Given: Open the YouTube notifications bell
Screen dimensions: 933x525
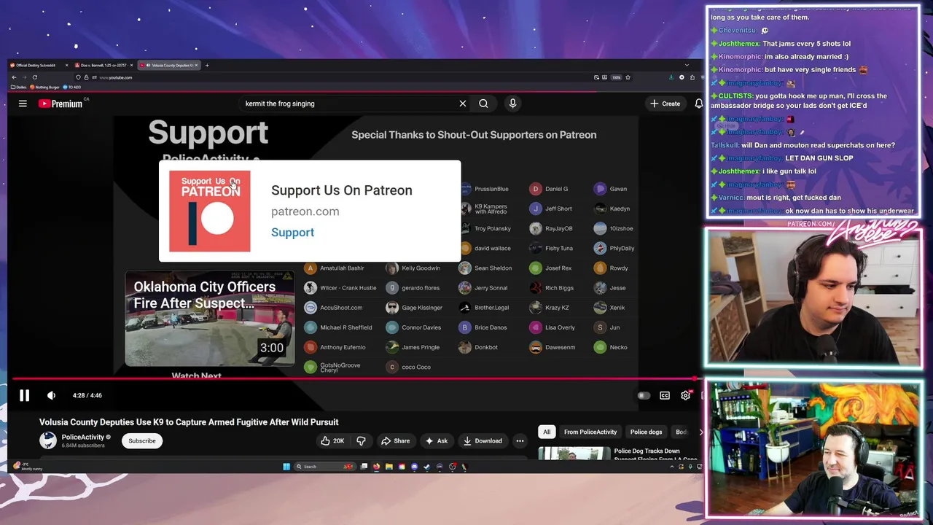Looking at the screenshot, I should [698, 104].
